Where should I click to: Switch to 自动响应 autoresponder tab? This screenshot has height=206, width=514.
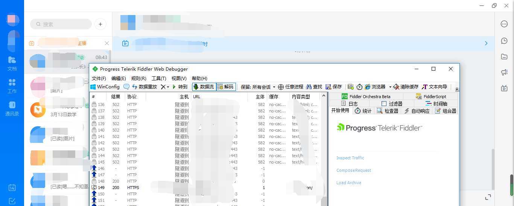tap(417, 111)
